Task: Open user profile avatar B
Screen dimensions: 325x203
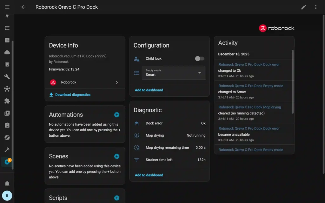Action: (x=7, y=195)
